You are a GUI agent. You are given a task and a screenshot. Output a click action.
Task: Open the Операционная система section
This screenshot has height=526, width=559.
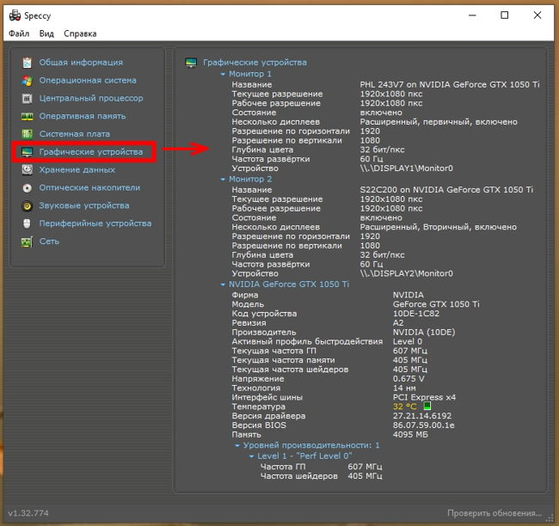pos(88,80)
